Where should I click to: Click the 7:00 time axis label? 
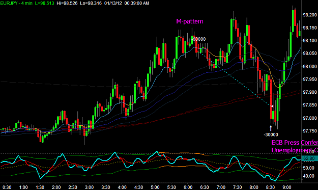[x=221, y=187]
